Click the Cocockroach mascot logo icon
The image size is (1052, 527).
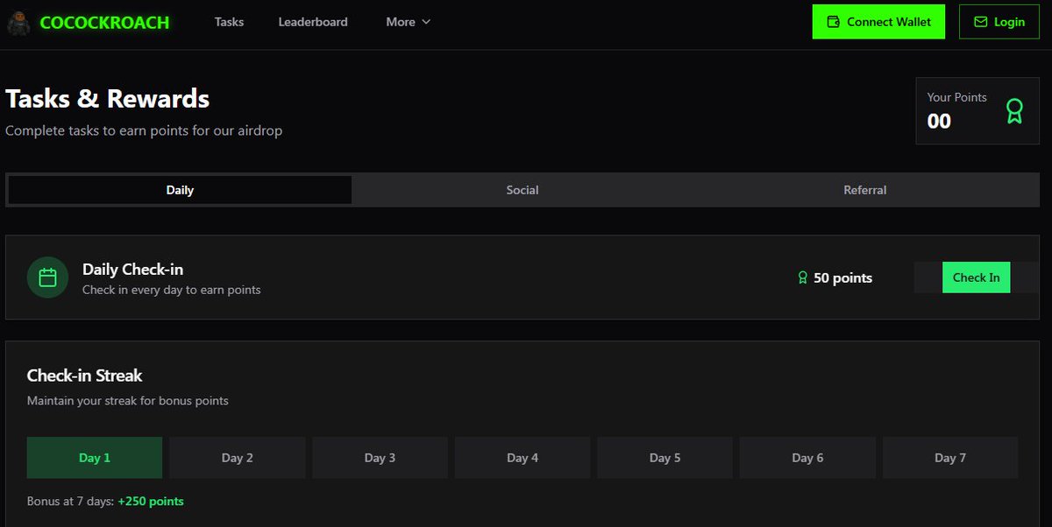(18, 22)
